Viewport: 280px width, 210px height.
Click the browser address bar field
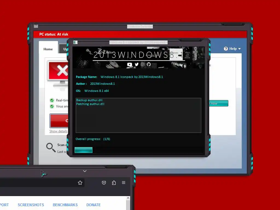click(x=42, y=183)
